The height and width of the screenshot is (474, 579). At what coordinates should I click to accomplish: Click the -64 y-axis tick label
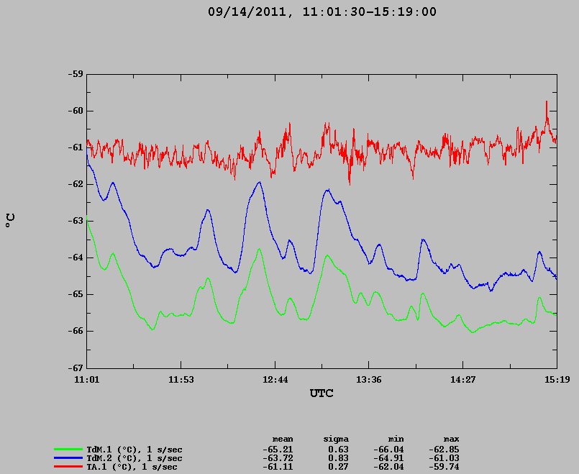(x=76, y=257)
